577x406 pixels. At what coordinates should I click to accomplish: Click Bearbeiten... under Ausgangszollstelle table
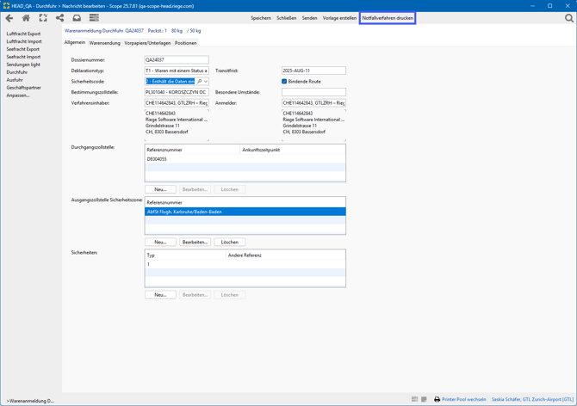[195, 242]
